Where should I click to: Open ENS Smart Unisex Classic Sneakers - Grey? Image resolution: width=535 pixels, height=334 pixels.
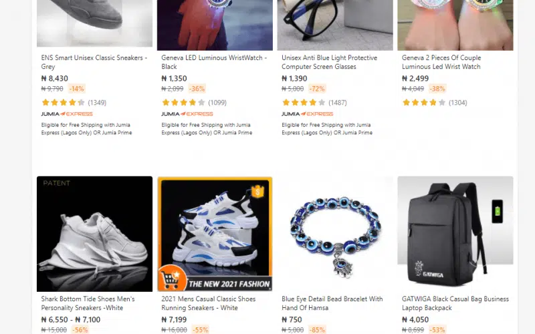pyautogui.click(x=94, y=62)
